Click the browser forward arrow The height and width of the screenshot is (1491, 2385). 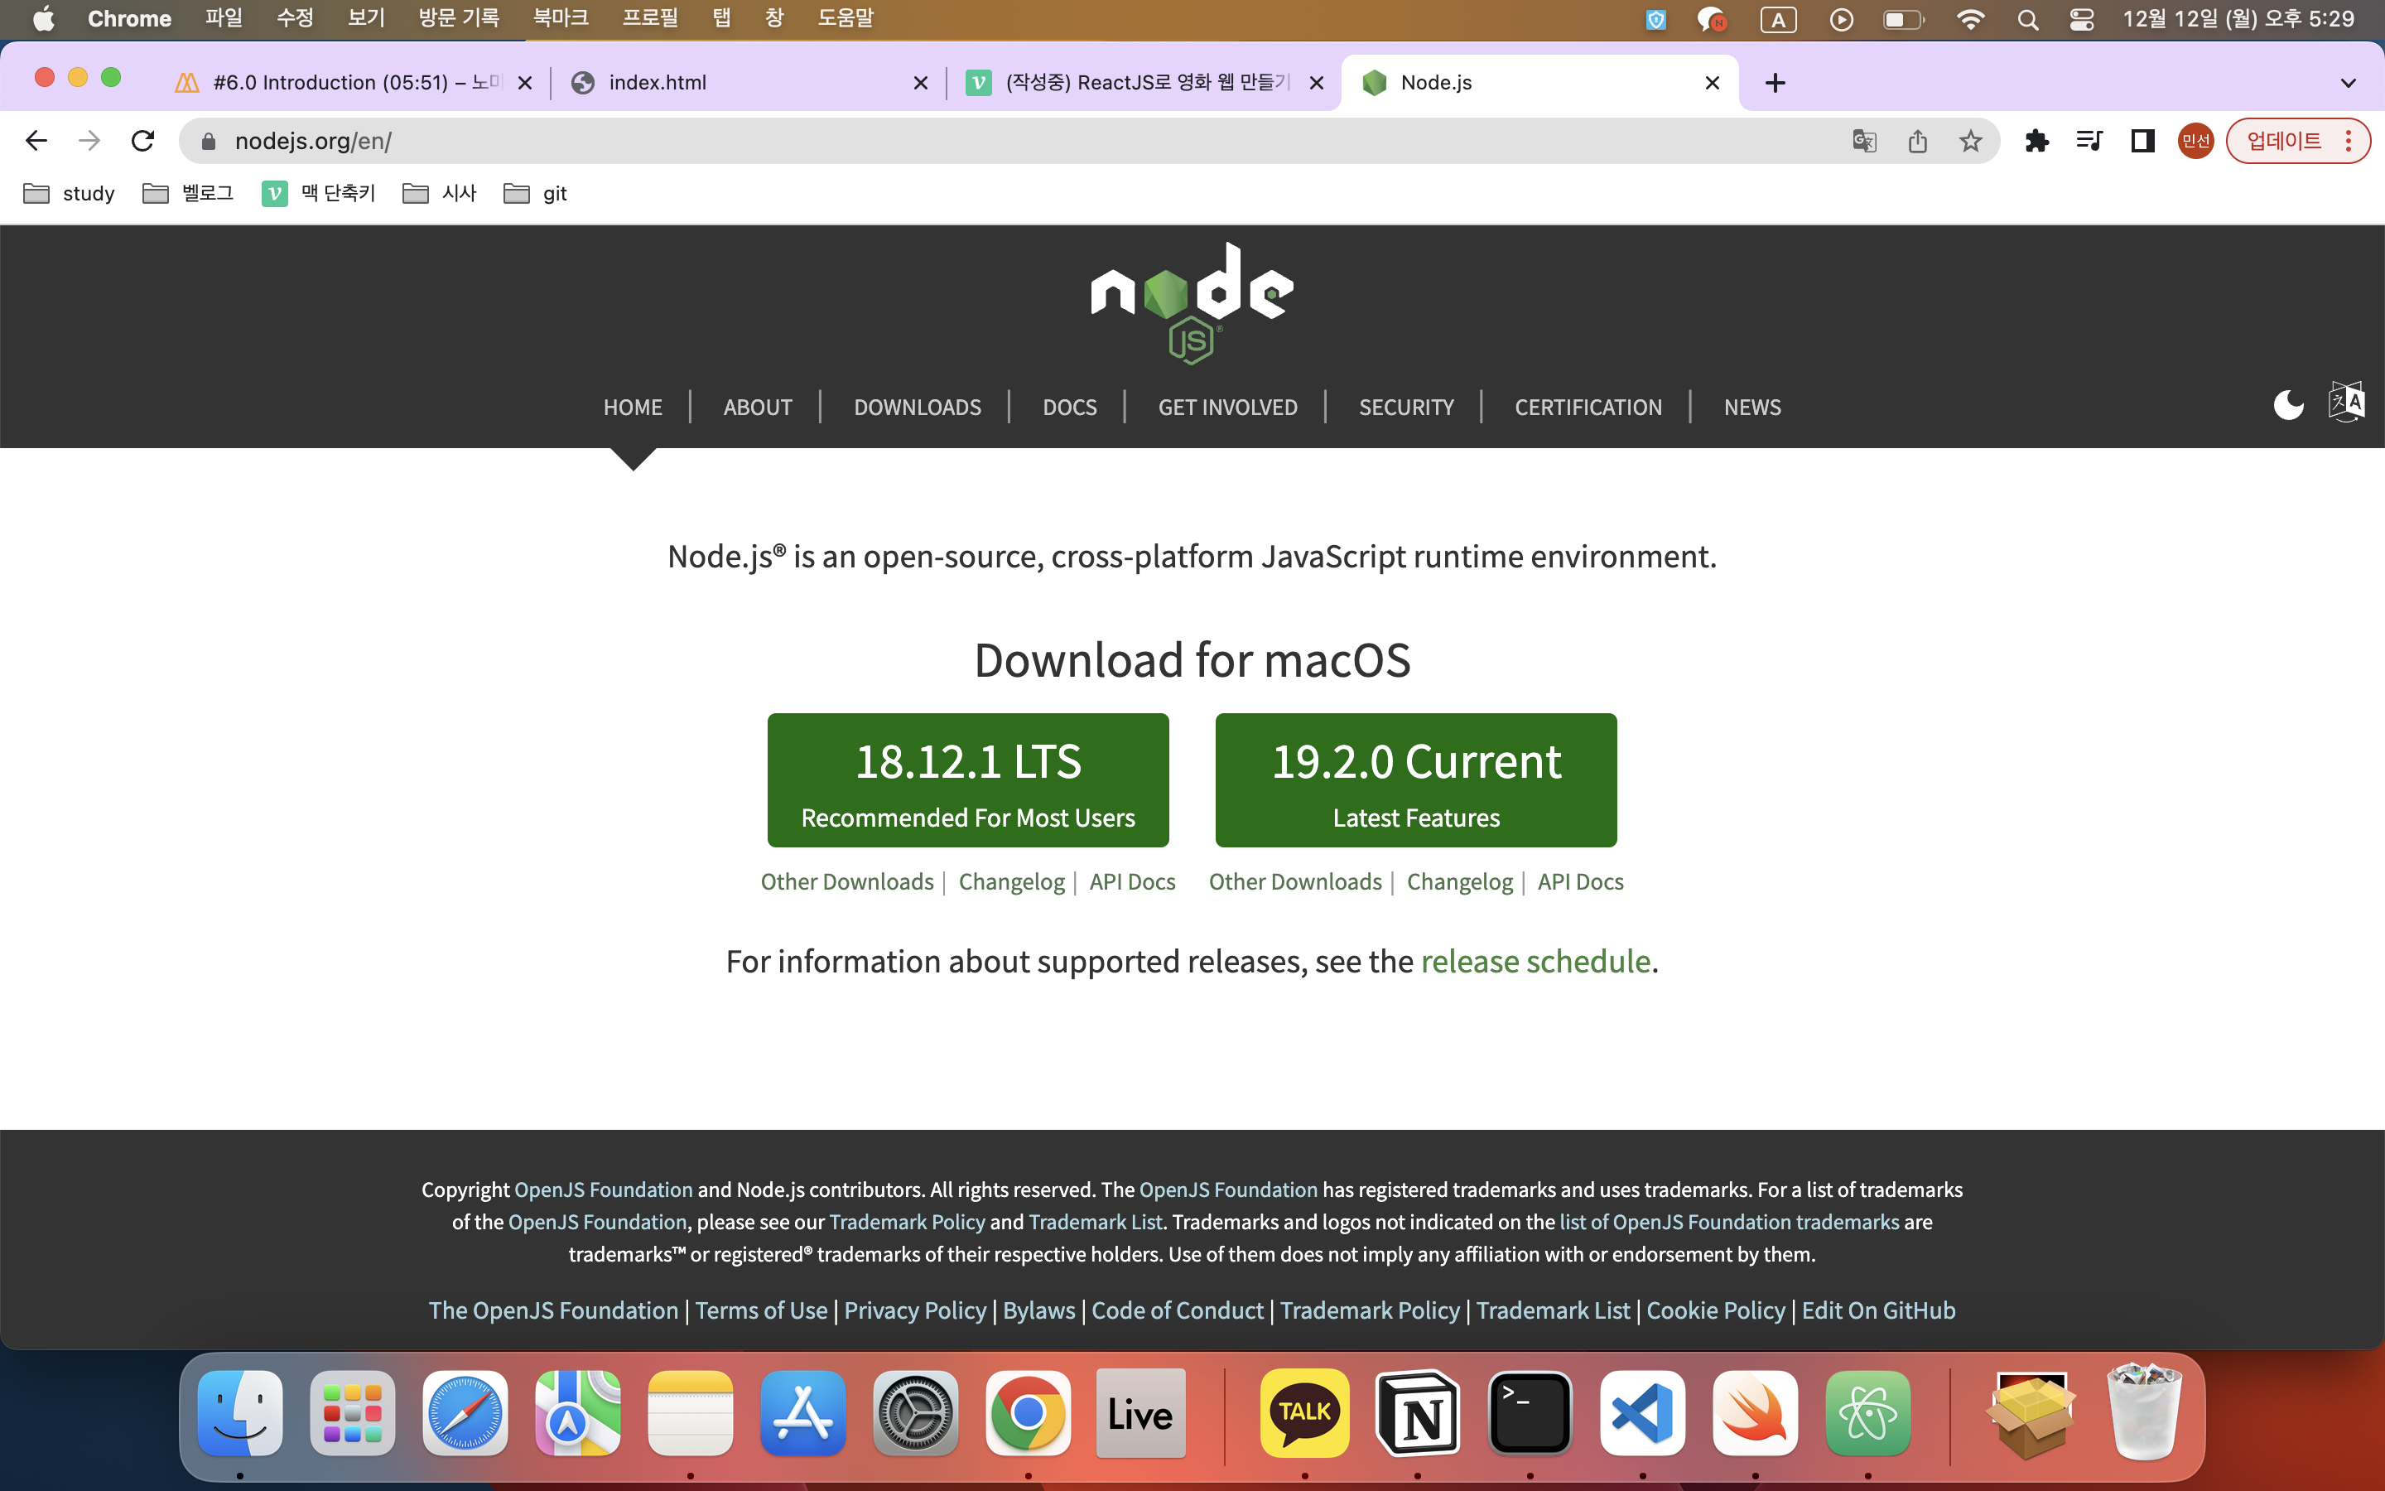[x=89, y=141]
